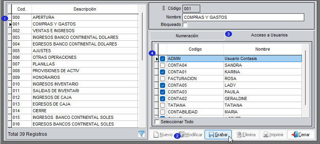Select the APERTURA row
Viewport: 320px width, 144px height.
pos(75,18)
